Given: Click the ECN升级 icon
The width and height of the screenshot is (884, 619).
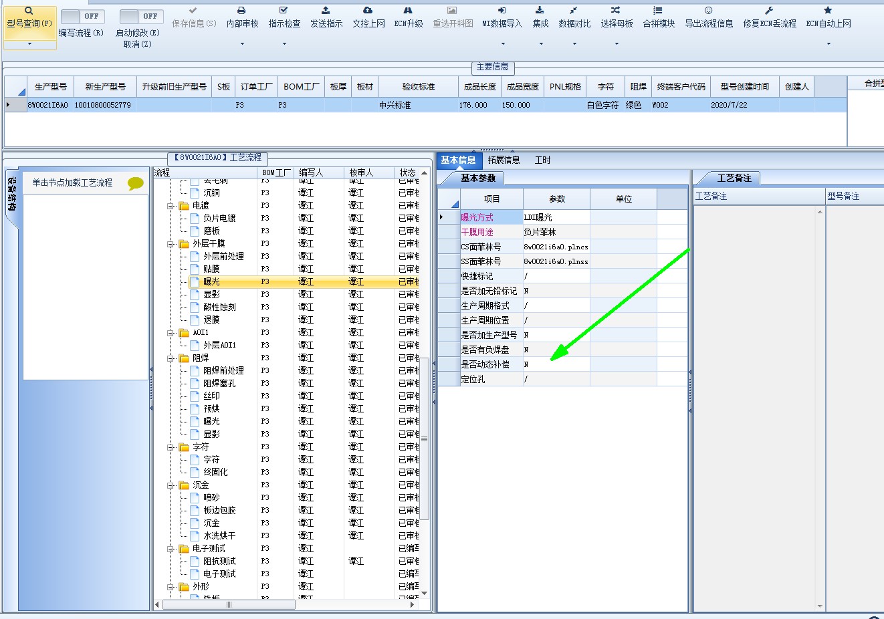Looking at the screenshot, I should [x=408, y=11].
